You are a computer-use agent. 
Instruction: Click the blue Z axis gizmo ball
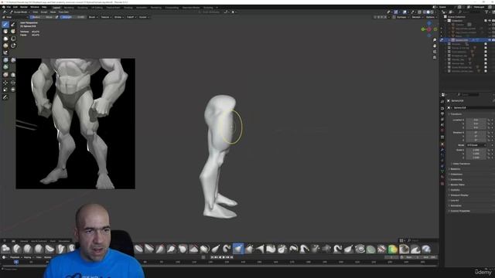click(x=429, y=23)
